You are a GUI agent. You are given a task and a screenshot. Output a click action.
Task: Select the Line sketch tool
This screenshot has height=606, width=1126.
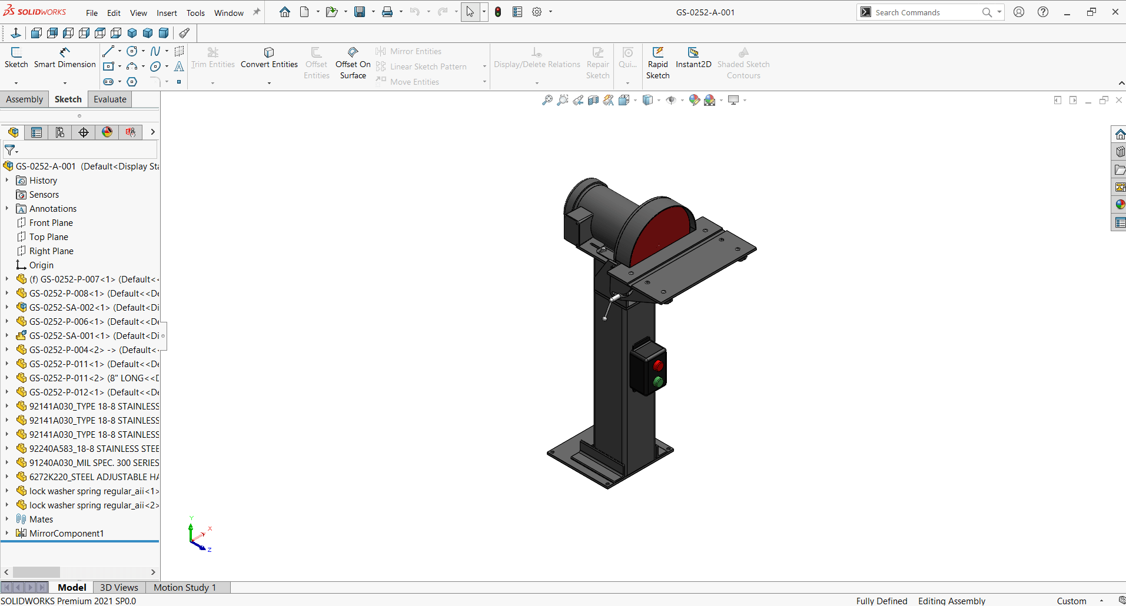pos(108,51)
